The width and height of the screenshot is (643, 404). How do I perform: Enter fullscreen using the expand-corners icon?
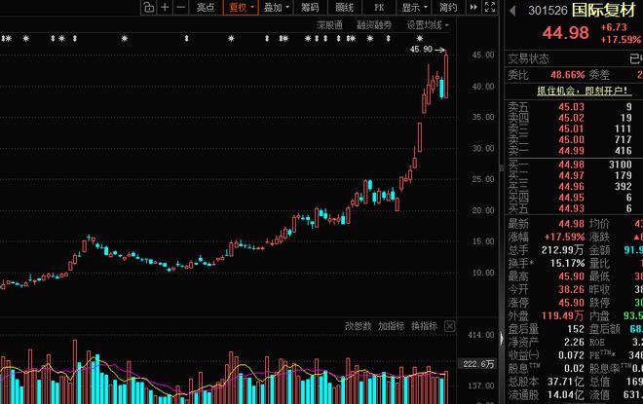(490, 8)
